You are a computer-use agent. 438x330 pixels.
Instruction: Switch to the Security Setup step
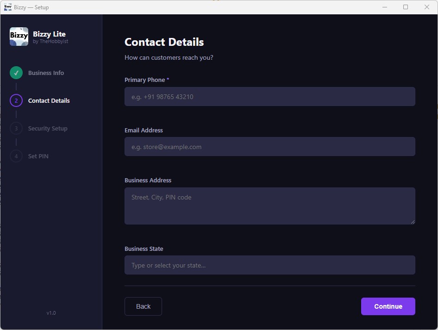click(48, 128)
